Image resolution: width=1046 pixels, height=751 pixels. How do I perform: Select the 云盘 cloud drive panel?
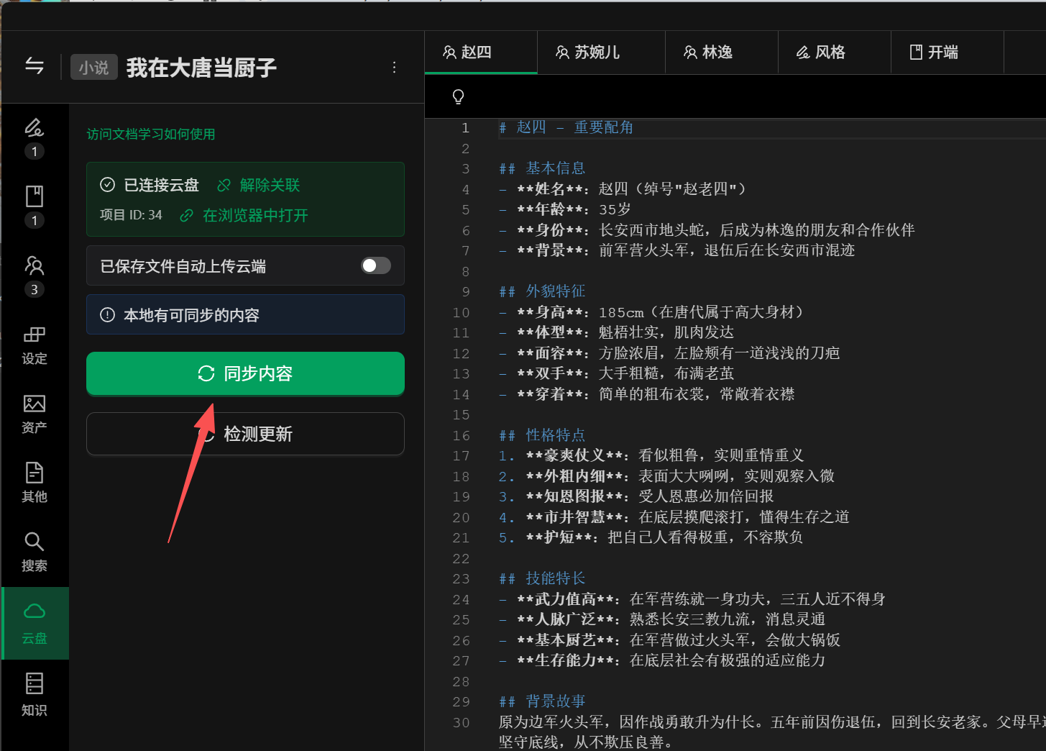(x=35, y=623)
